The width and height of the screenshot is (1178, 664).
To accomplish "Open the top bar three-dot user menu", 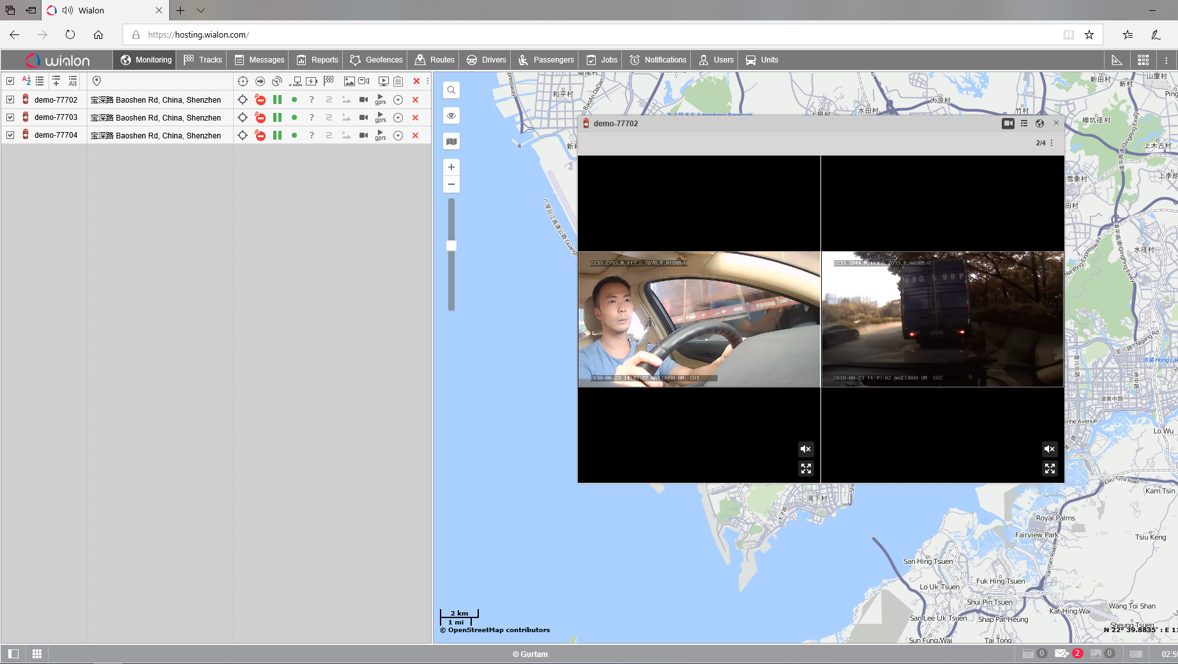I will (1166, 60).
